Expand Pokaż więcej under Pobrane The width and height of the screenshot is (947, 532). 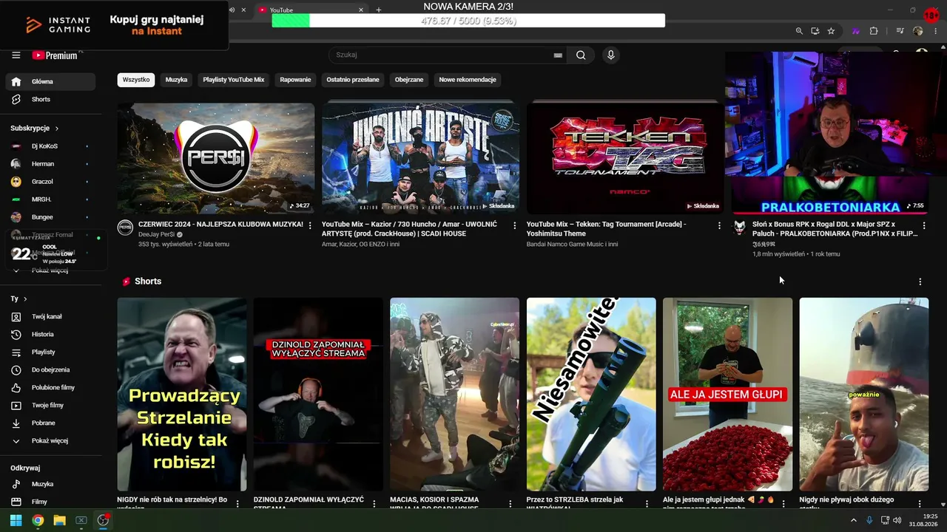pos(50,440)
